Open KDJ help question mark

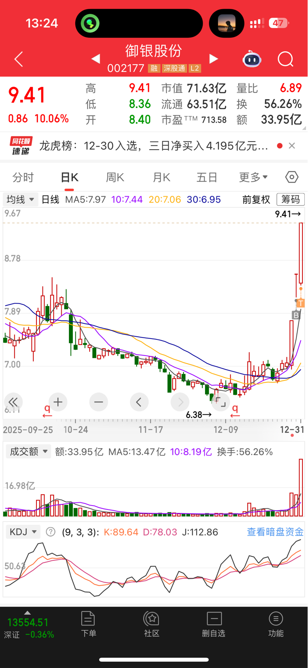(50, 532)
